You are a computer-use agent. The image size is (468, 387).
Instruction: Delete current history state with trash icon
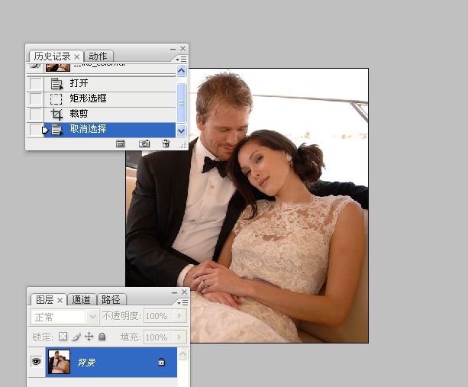pyautogui.click(x=166, y=144)
